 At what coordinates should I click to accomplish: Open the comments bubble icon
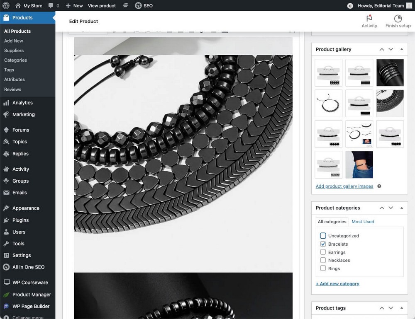(51, 5)
